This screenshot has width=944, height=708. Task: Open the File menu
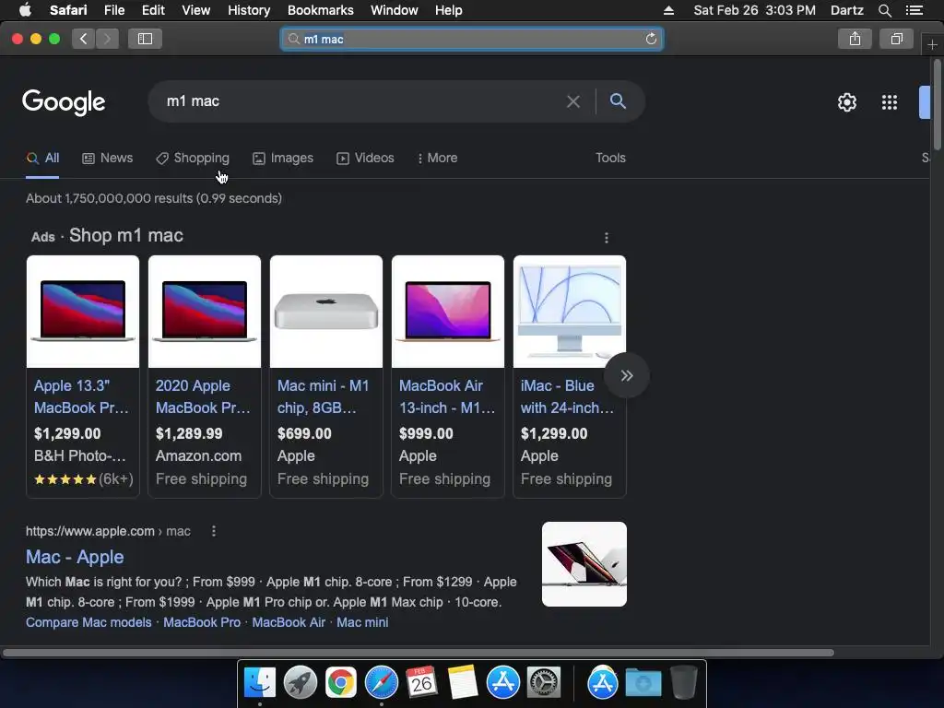114,10
